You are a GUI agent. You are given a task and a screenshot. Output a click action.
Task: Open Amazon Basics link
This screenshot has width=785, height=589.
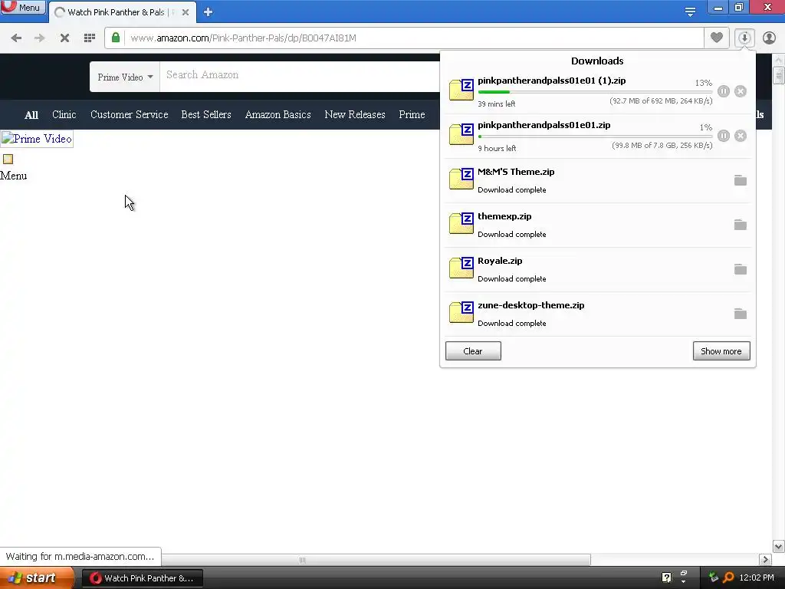[278, 115]
